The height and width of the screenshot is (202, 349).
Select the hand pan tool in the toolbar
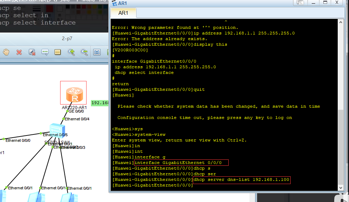pos(6,52)
